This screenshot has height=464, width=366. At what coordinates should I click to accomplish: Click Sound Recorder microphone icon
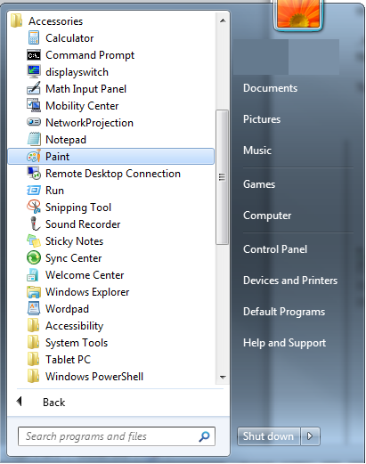click(35, 224)
